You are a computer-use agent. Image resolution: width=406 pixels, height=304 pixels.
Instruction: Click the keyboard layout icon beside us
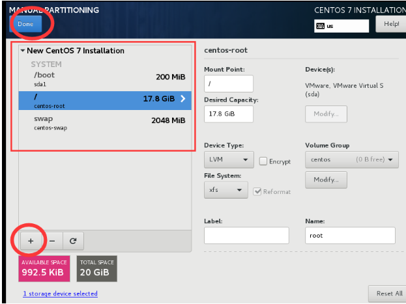320,26
